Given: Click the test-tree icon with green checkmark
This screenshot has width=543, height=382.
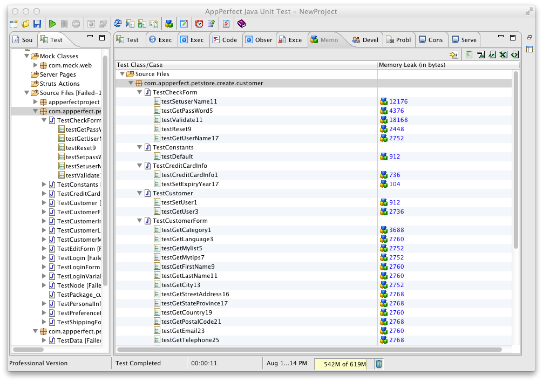Looking at the screenshot, I should coord(142,24).
